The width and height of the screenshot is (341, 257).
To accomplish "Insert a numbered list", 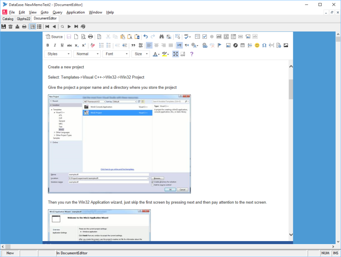I will 102,45.
